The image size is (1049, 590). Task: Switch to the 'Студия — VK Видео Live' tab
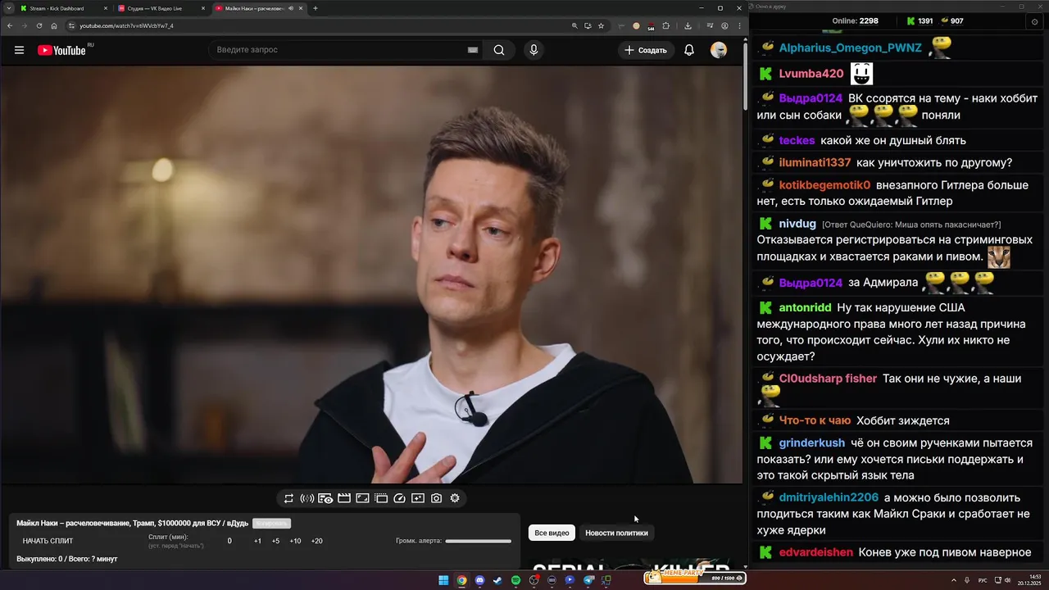(161, 8)
